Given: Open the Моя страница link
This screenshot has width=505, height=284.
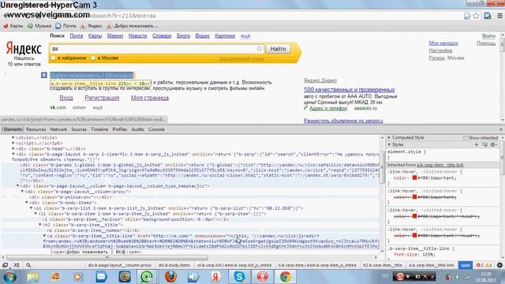Looking at the screenshot, I should click(149, 98).
